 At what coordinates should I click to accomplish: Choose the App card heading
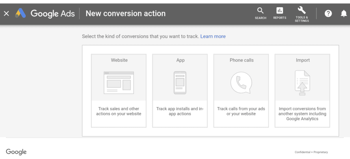coord(180,60)
